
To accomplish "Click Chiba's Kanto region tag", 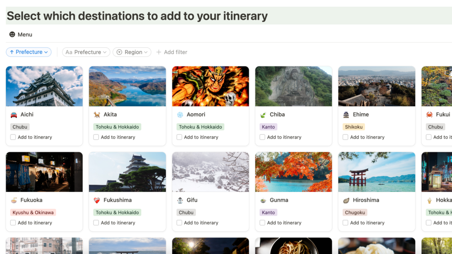I will 268,127.
